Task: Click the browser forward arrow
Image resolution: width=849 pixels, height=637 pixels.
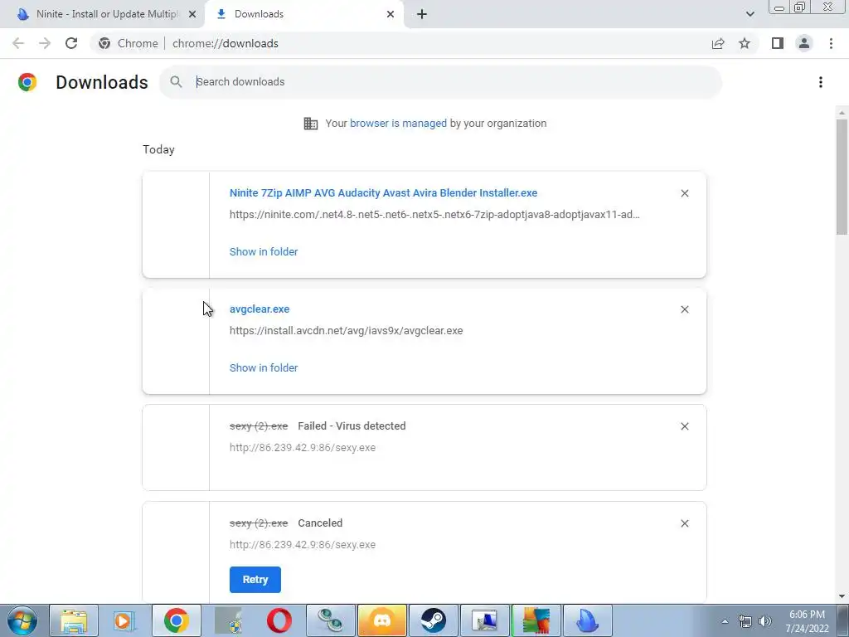Action: tap(45, 43)
